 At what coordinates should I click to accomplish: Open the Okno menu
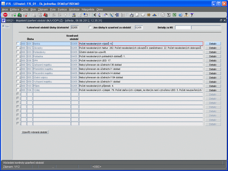[x=99, y=9]
